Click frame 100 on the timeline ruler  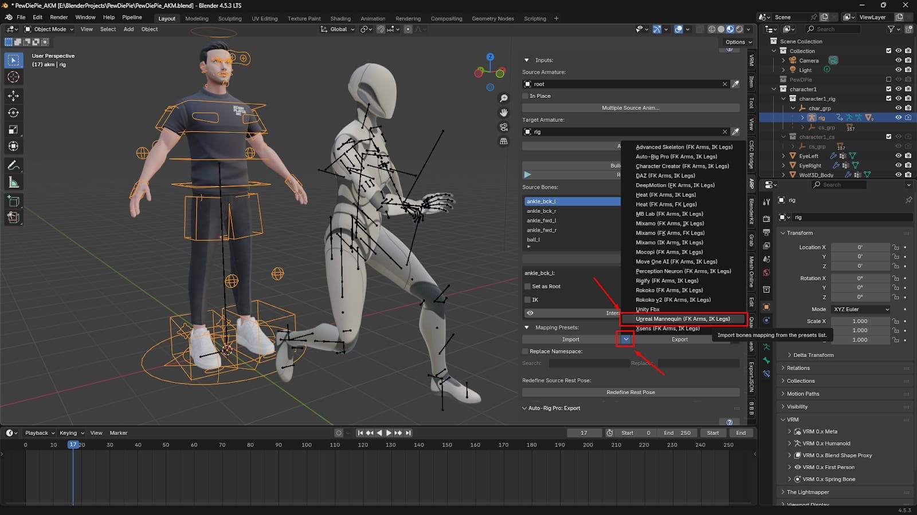[x=307, y=445]
